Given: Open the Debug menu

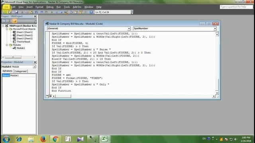Looking at the screenshot, I should pos(50,7).
